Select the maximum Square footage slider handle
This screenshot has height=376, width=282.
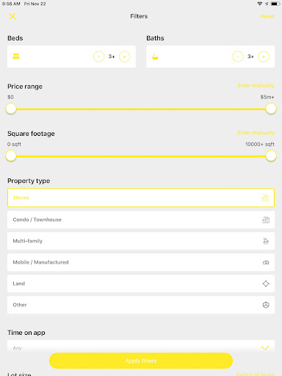coord(271,156)
